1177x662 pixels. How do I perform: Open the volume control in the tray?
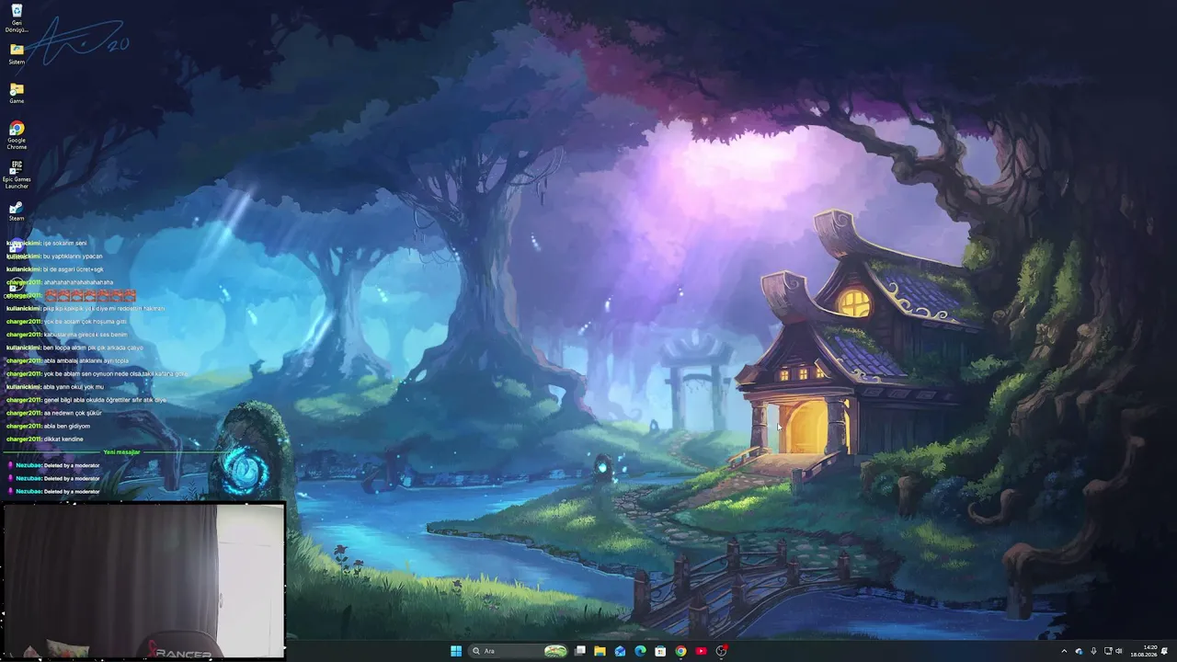click(1119, 651)
